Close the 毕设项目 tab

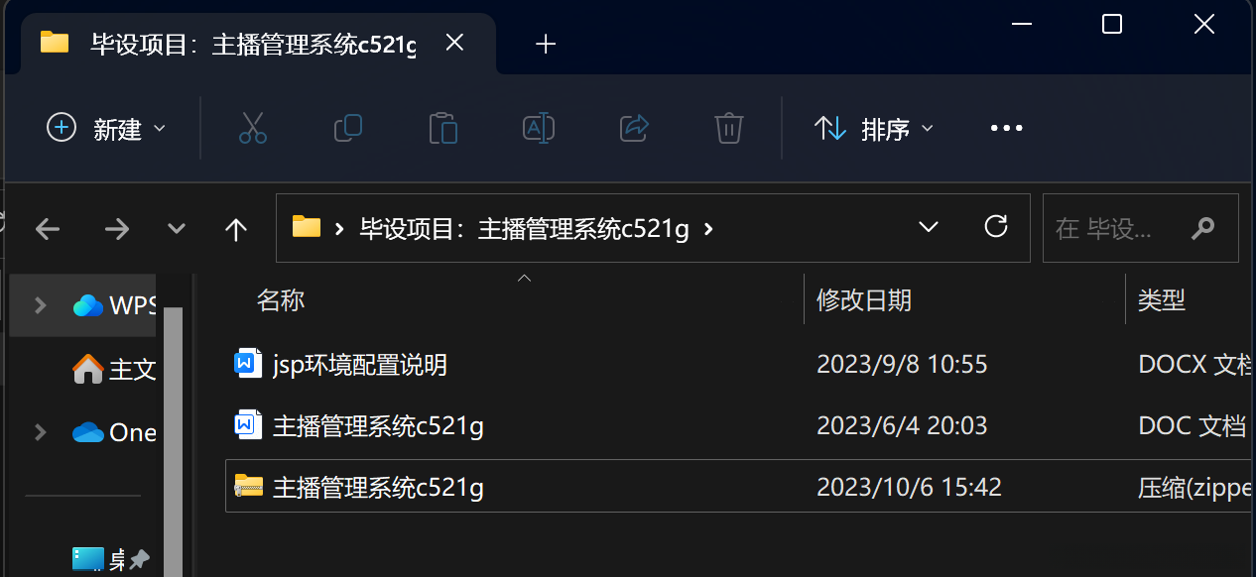point(454,43)
